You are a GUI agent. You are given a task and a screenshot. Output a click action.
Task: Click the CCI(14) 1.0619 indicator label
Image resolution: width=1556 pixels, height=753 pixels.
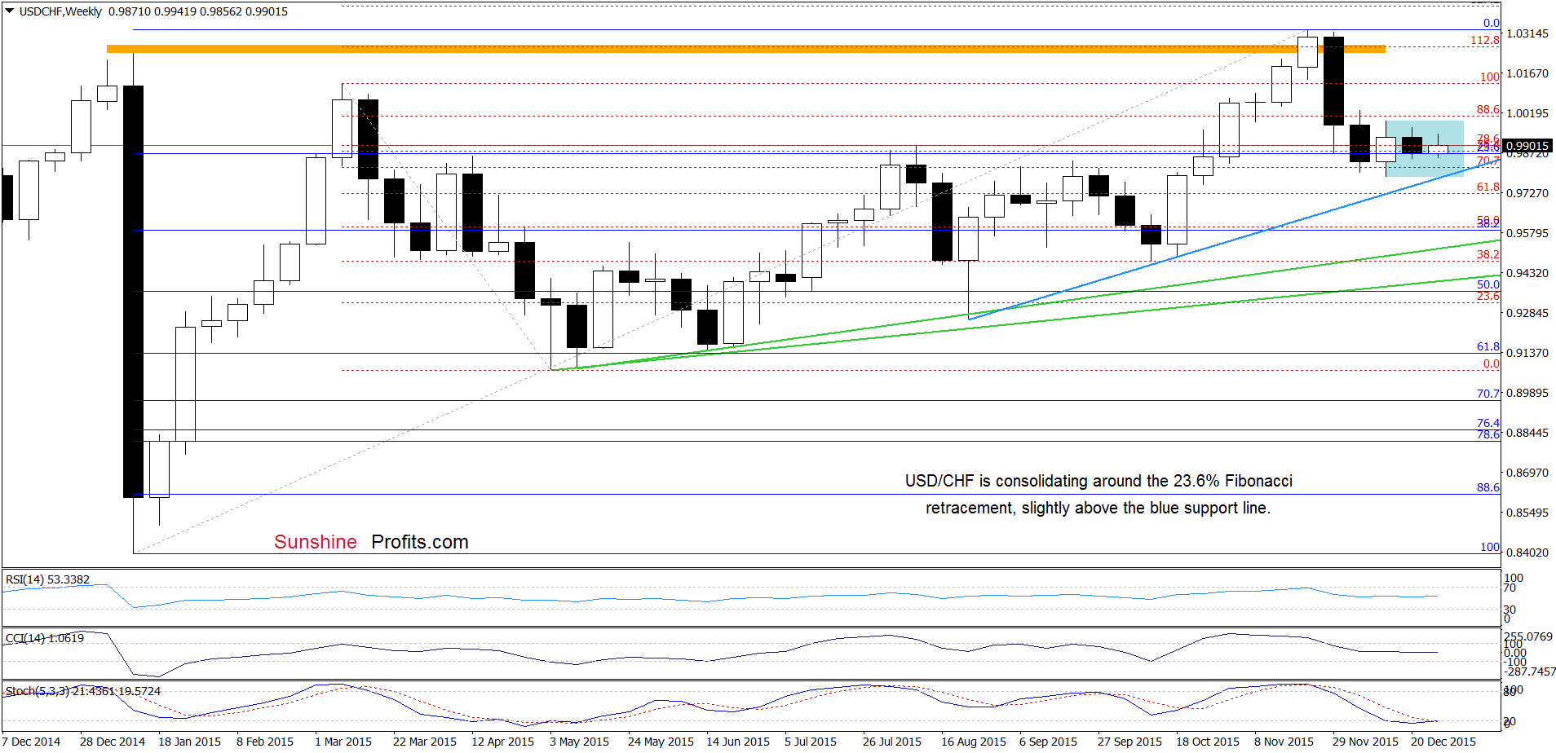44,638
